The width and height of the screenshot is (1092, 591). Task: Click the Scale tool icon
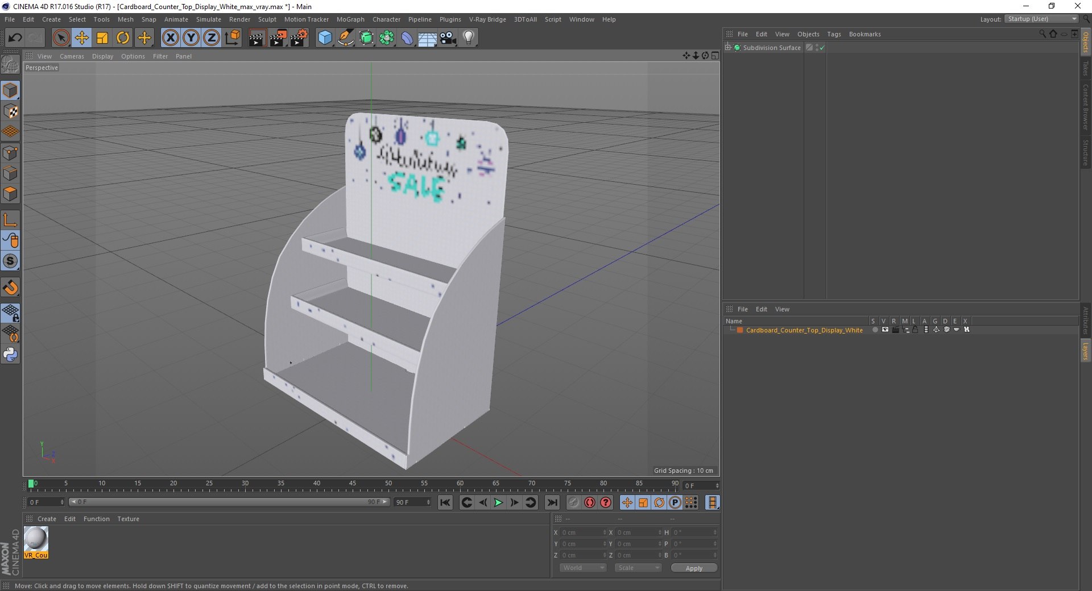(x=102, y=38)
